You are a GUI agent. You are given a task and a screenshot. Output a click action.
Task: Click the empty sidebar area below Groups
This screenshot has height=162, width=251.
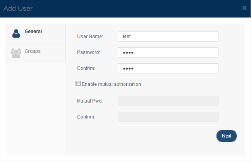35,109
